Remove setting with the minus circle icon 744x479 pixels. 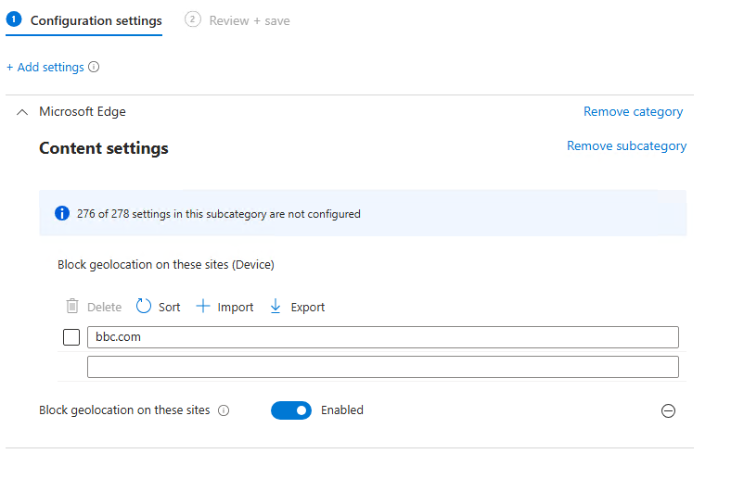[x=668, y=410]
